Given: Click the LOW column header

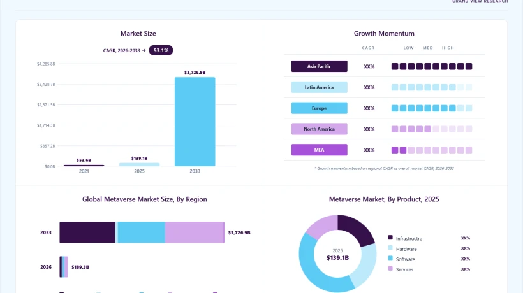Looking at the screenshot, I should point(409,48).
